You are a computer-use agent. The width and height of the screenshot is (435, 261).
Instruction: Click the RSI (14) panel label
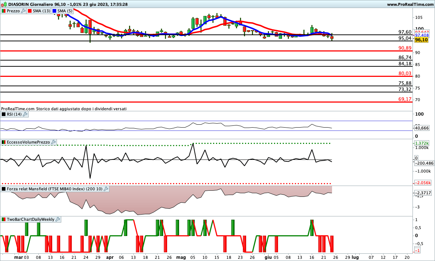pos(14,114)
